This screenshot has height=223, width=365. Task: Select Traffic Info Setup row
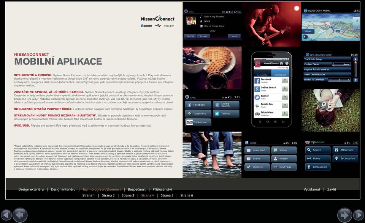(x=327, y=59)
